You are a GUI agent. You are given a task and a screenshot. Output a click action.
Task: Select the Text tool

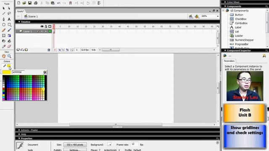coord(9,19)
